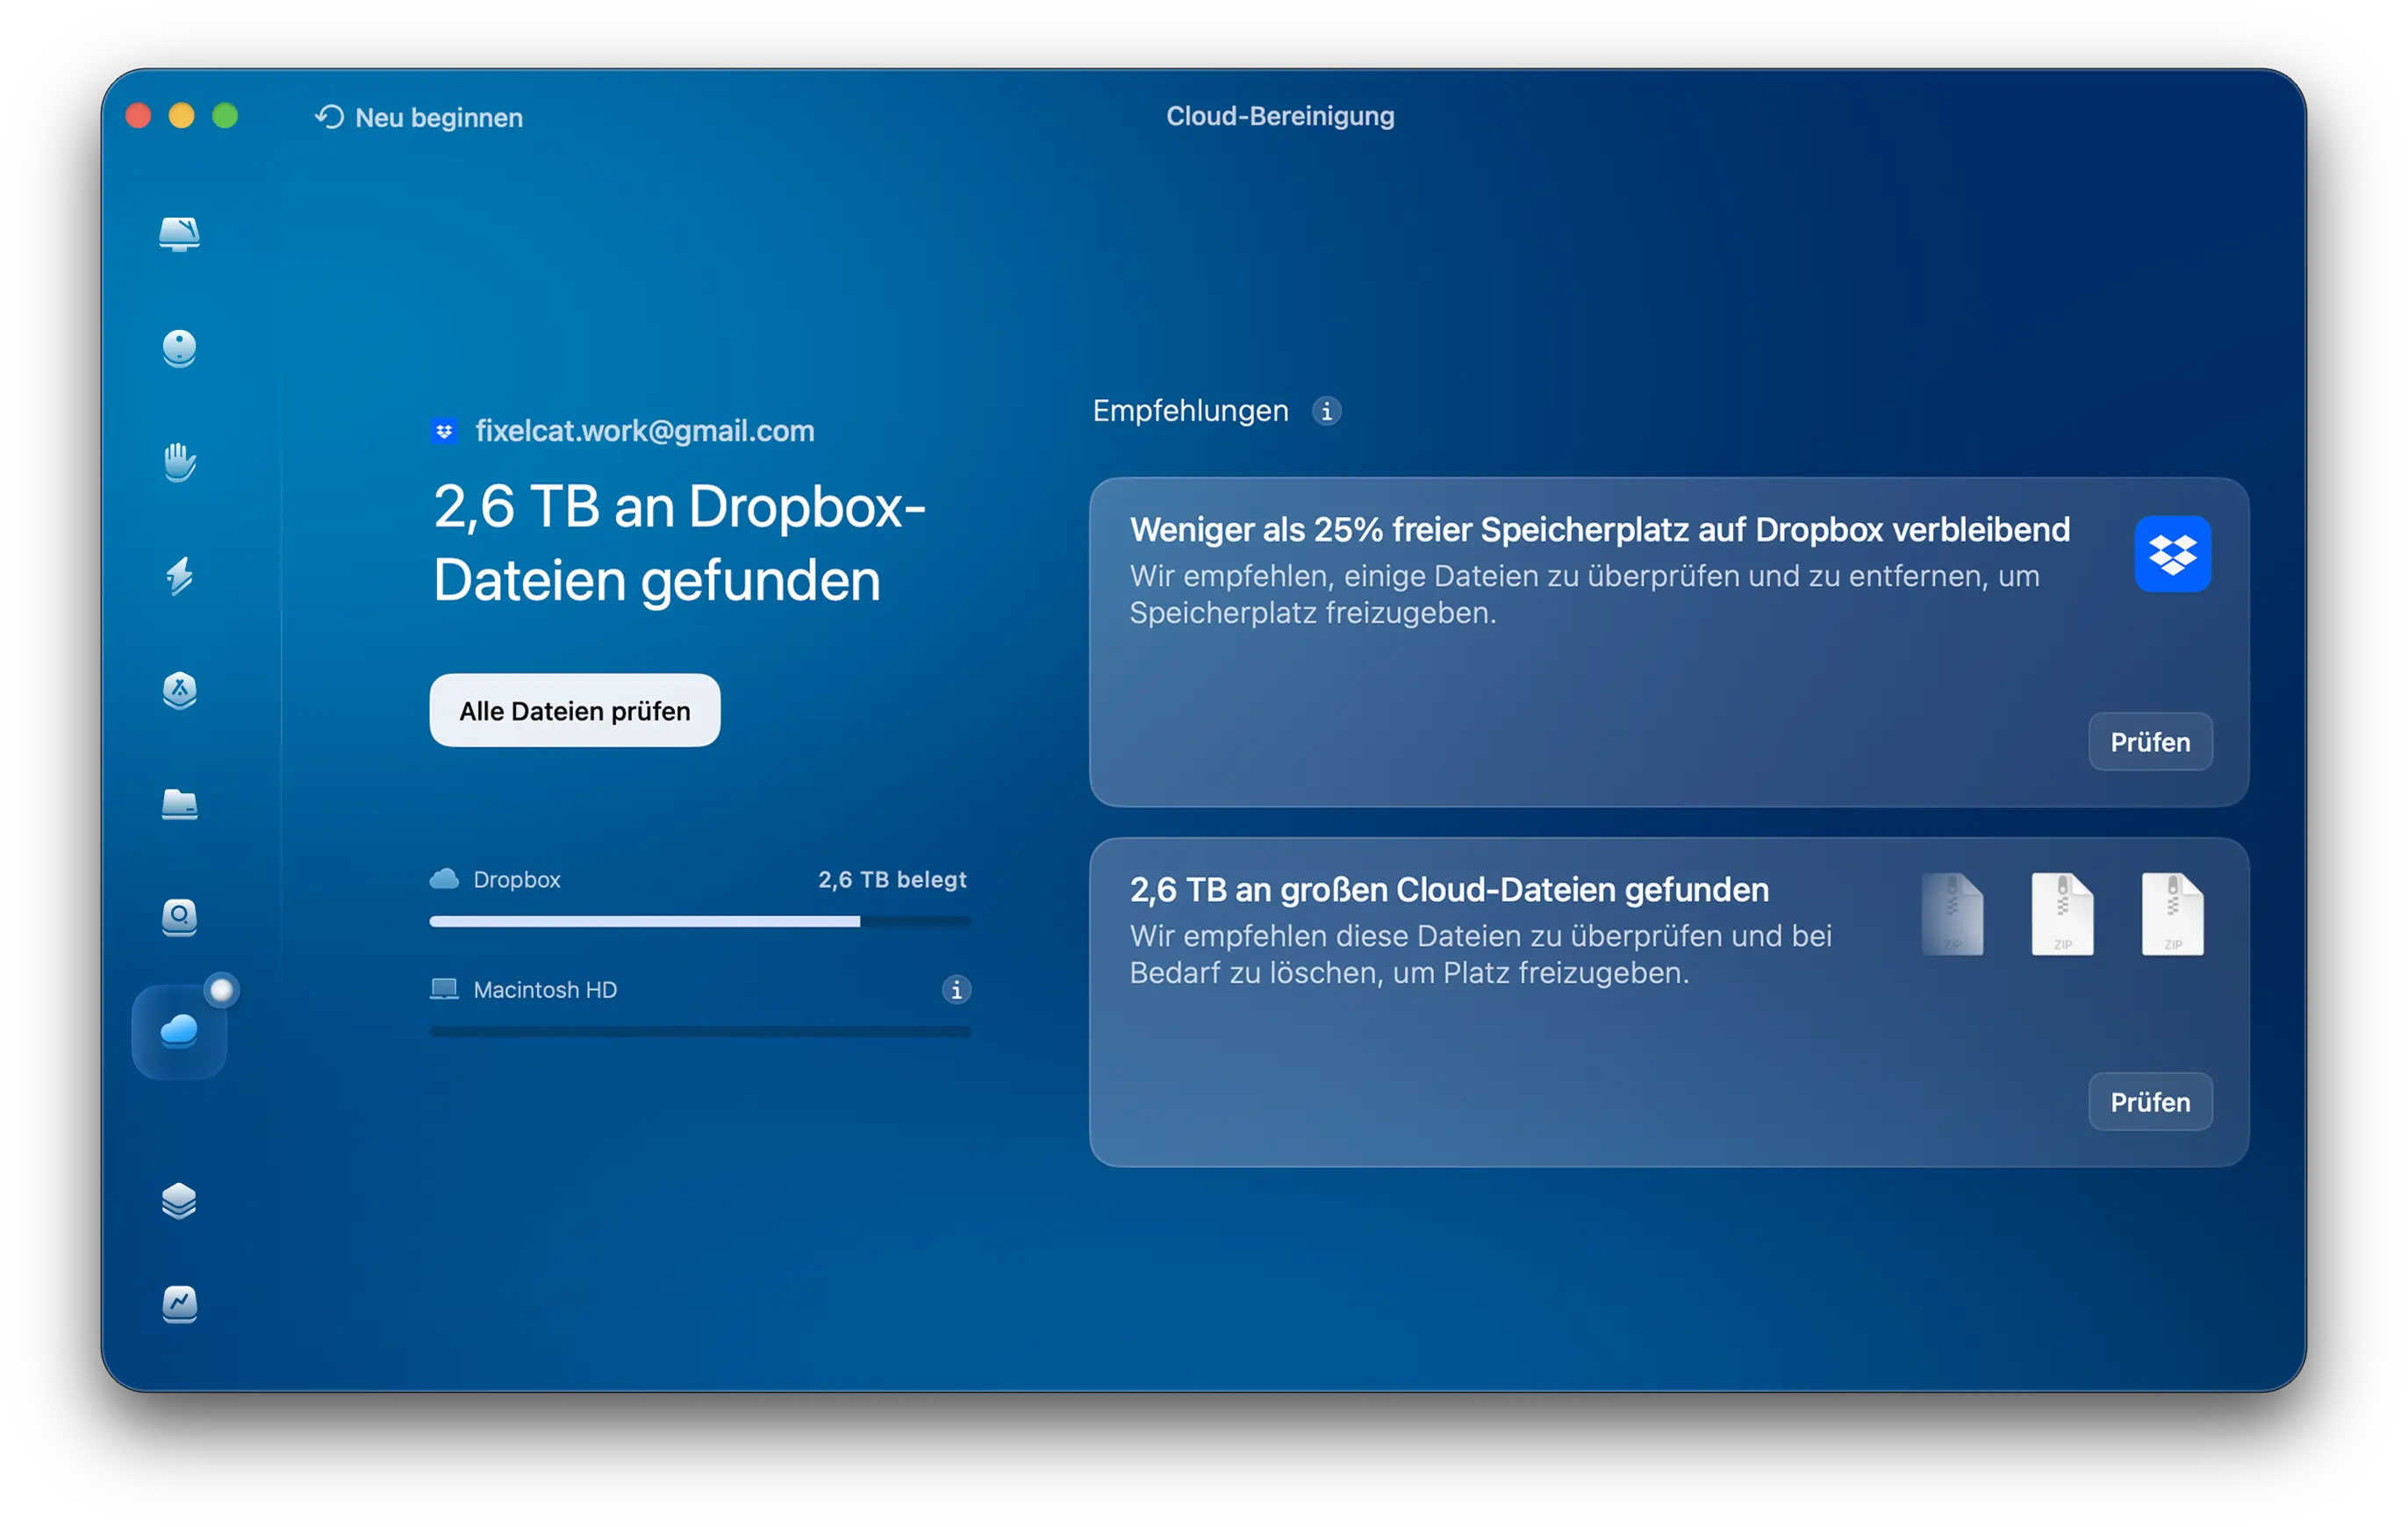Click the Dropbox storage usage bar

tap(699, 921)
